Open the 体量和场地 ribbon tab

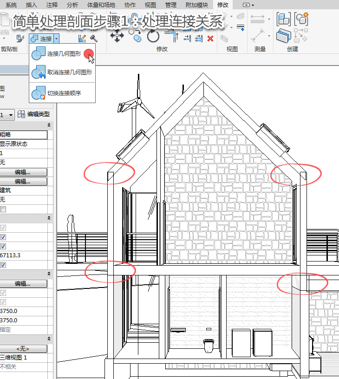click(x=101, y=5)
